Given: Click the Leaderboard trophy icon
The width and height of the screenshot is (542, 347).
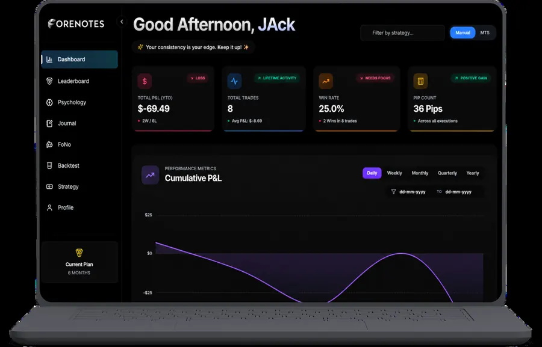Looking at the screenshot, I should pyautogui.click(x=49, y=81).
